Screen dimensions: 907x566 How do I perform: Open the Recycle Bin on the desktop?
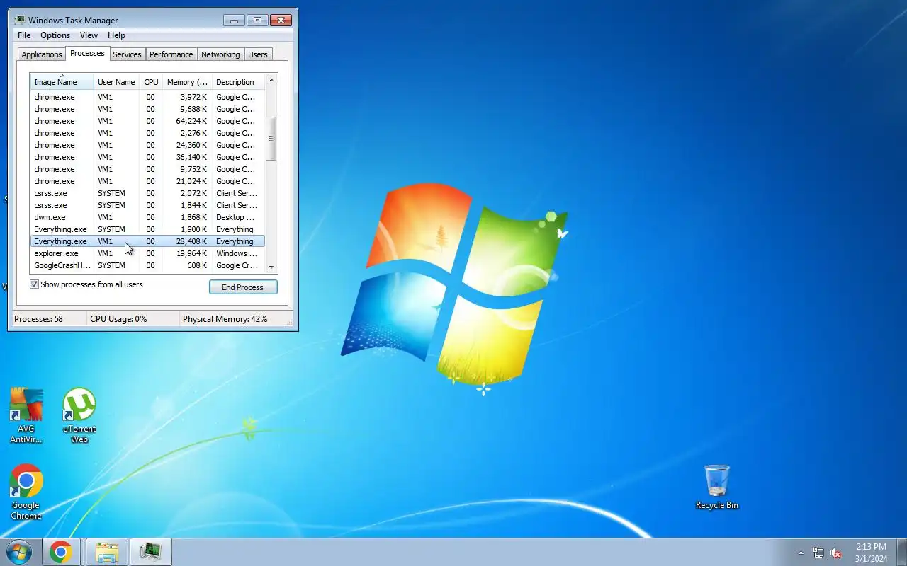coord(716,487)
